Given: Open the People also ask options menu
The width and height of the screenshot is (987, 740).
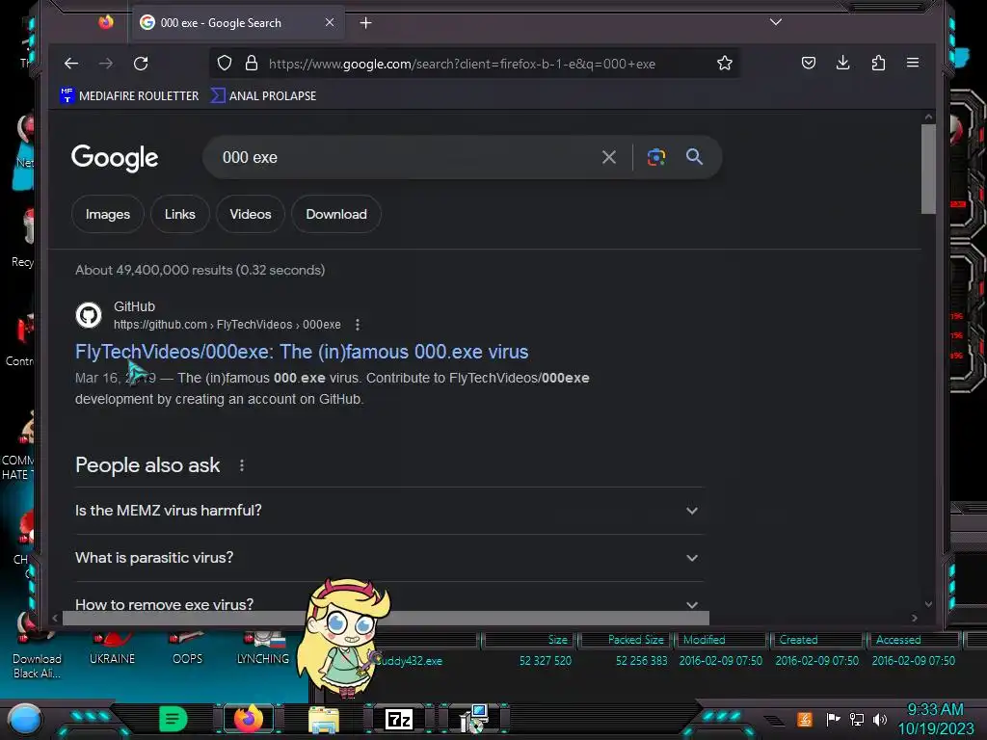Looking at the screenshot, I should tap(242, 465).
